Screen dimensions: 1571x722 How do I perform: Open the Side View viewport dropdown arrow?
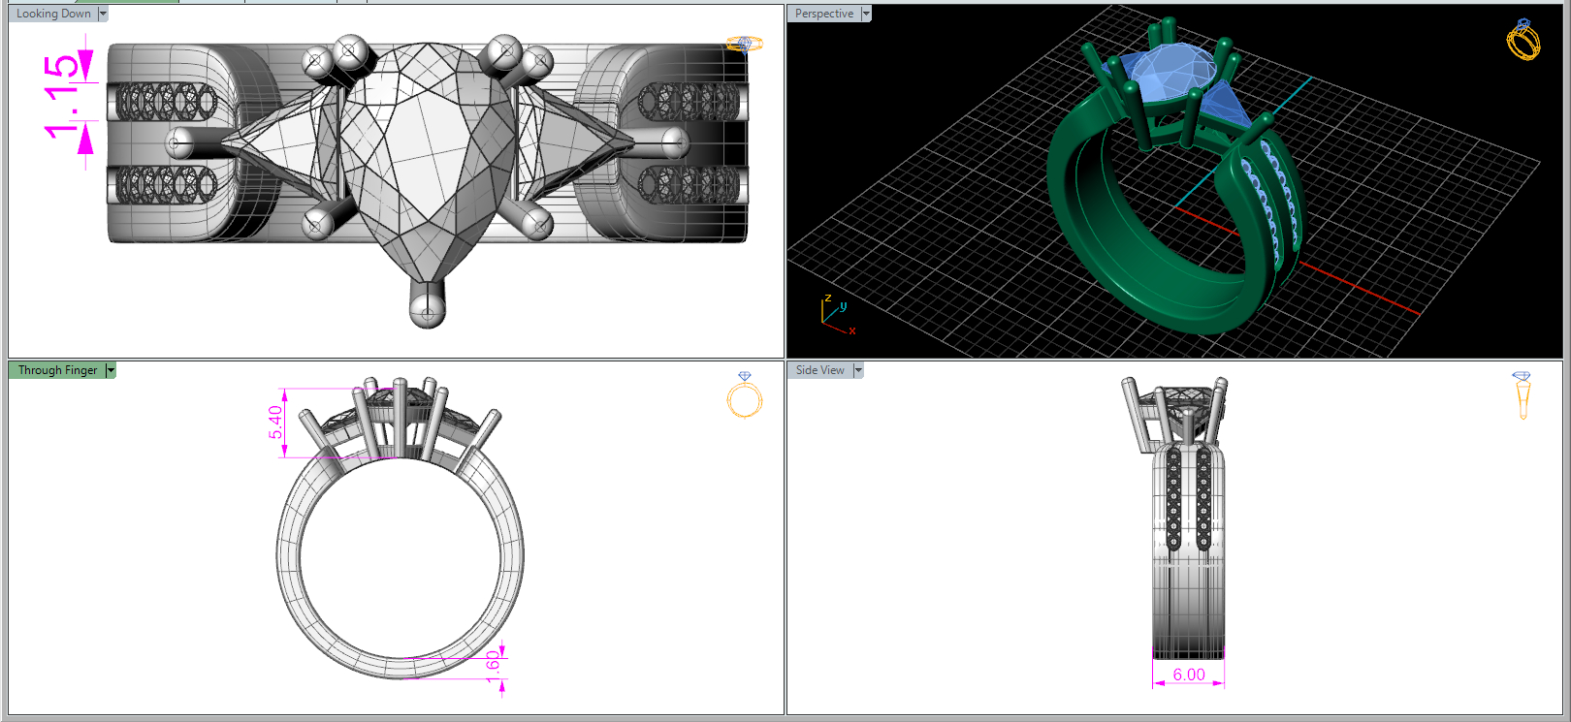tap(858, 370)
